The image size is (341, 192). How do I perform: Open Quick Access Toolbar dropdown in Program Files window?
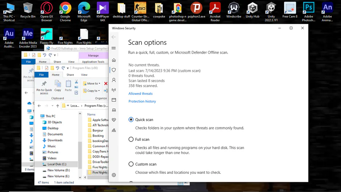pyautogui.click(x=68, y=68)
